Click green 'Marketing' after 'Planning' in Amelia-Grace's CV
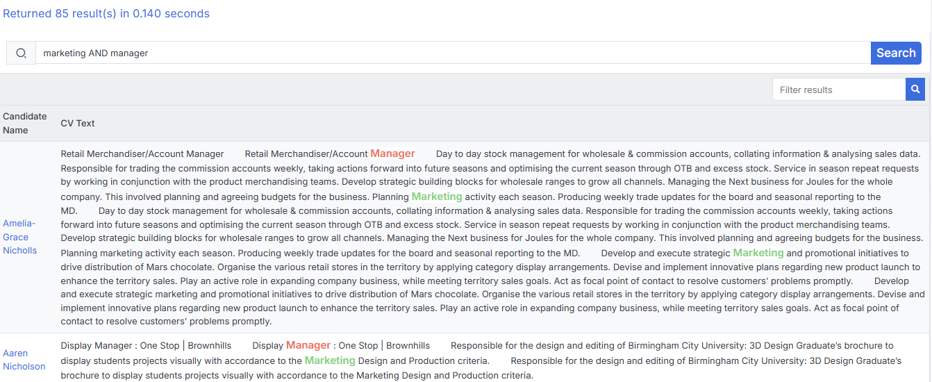932x382 pixels. click(x=437, y=197)
